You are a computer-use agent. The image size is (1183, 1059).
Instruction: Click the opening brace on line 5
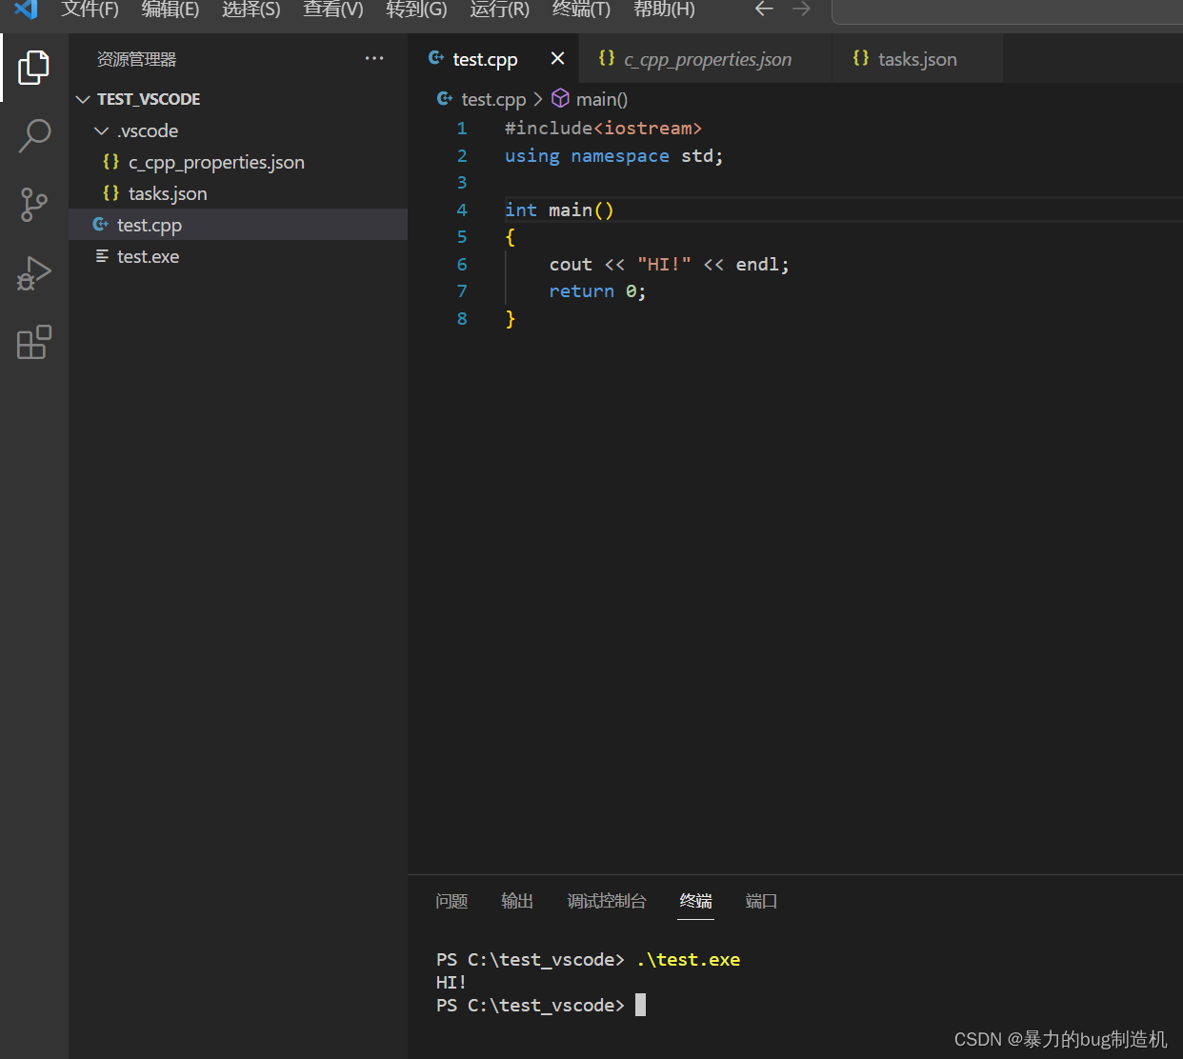[x=511, y=236]
